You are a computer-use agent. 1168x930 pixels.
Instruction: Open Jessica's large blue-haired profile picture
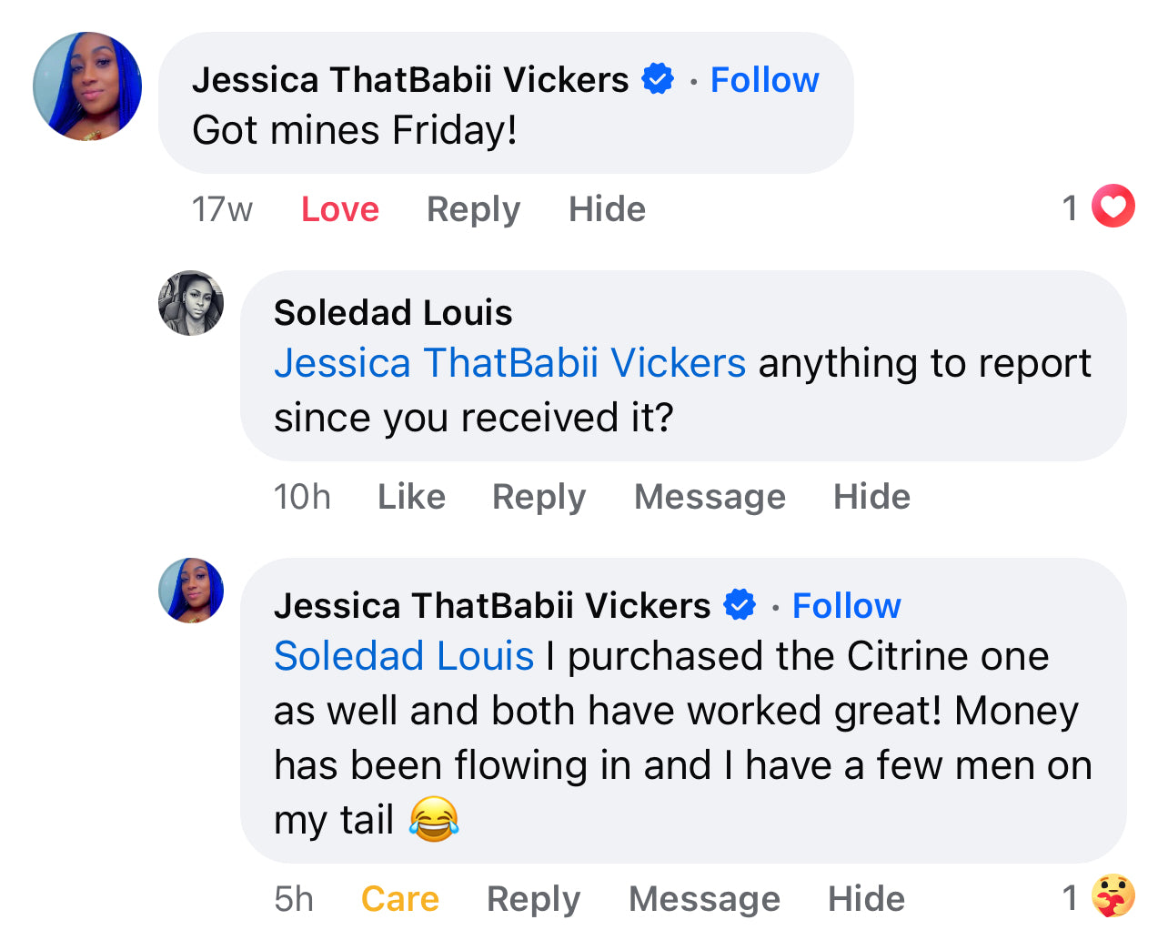[x=87, y=86]
